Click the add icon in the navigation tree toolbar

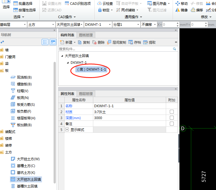(2, 42)
